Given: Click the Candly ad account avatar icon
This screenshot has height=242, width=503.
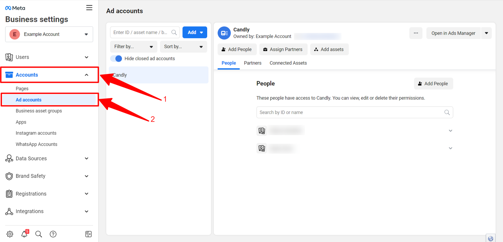Looking at the screenshot, I should click(224, 33).
